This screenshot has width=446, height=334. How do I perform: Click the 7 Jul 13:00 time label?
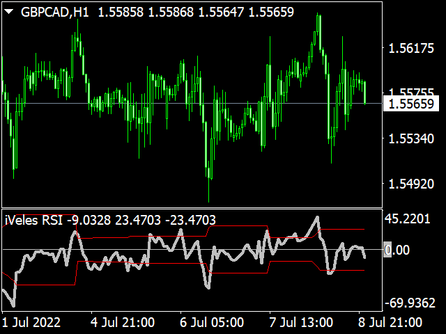point(301,323)
